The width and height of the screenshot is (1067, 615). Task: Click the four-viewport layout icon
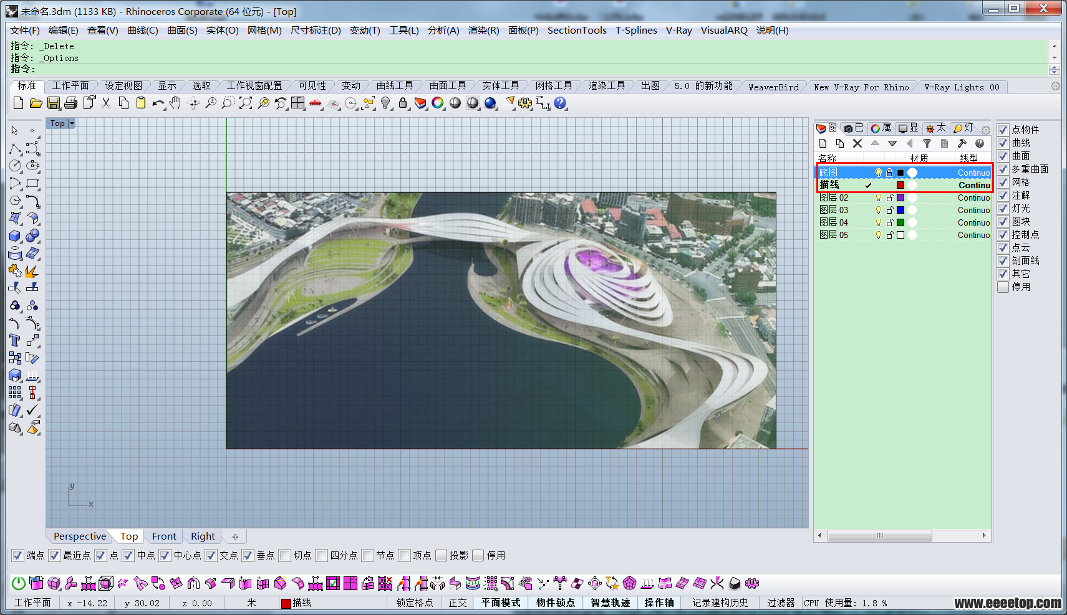click(x=298, y=103)
